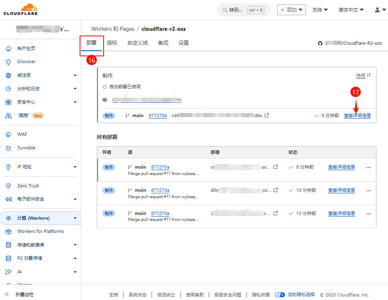Switch to the 设置 tab
388x300 pixels.
[x=184, y=43]
